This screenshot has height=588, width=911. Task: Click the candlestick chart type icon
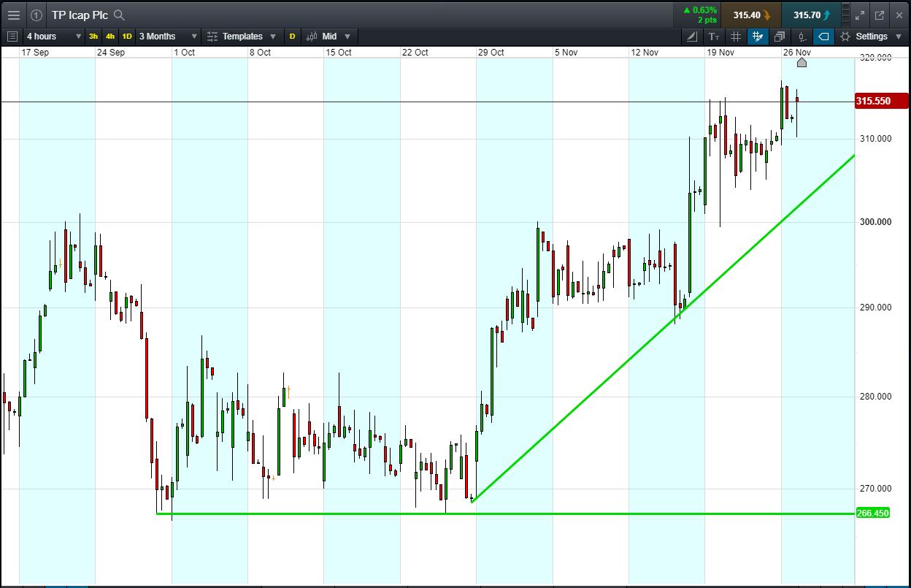coord(312,36)
